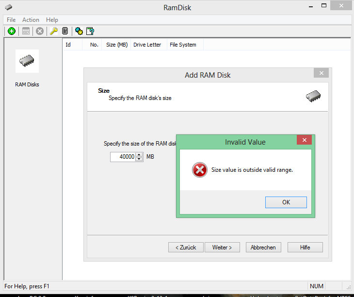Viewport: 354px width, 297px height.
Task: Cancel the wizard with Abbrechen
Action: pos(263,247)
